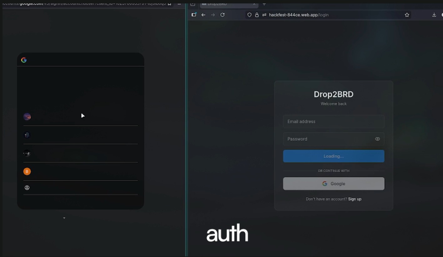Open the Firefox downloads panel
The height and width of the screenshot is (257, 443).
tap(434, 15)
